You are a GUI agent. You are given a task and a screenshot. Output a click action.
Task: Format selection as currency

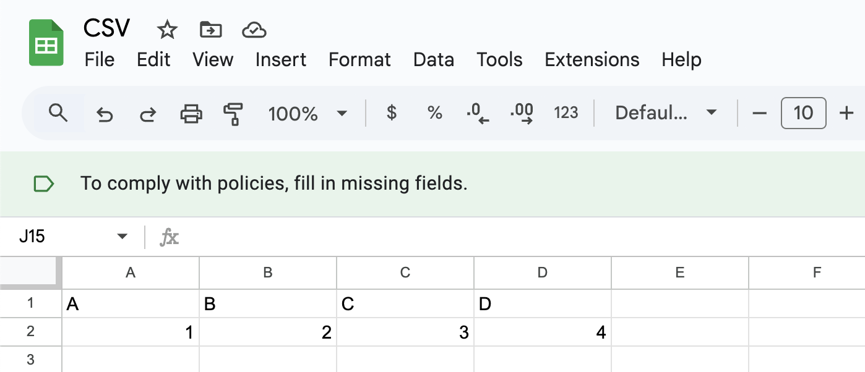(391, 113)
